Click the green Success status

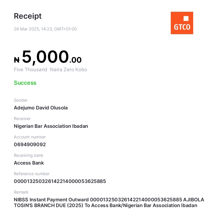click(x=25, y=83)
